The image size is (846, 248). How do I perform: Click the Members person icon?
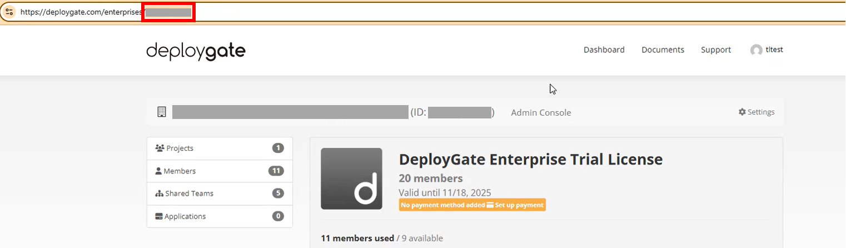point(158,171)
